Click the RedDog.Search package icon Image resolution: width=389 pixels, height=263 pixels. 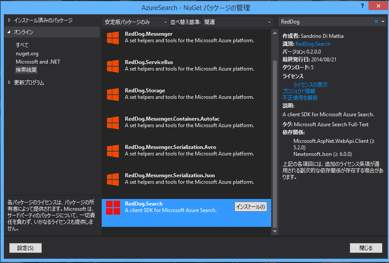(x=113, y=208)
